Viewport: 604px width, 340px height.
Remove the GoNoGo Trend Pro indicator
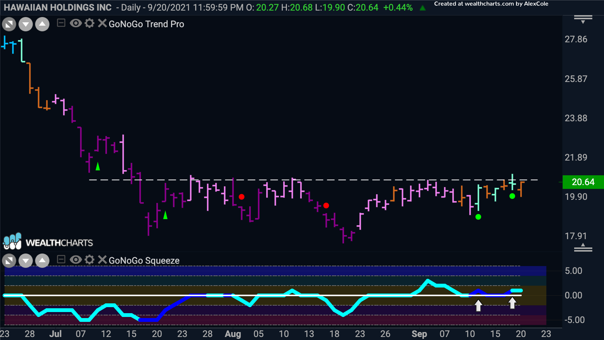pos(102,23)
